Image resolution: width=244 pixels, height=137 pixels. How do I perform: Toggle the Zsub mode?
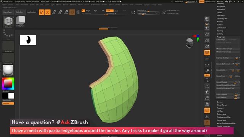116,11
